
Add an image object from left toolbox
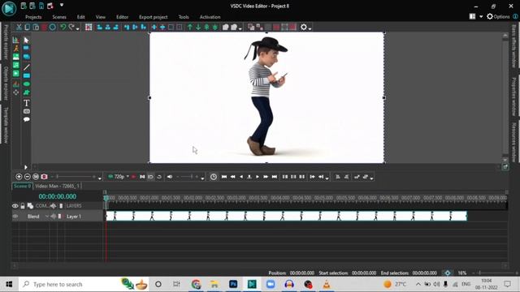16,57
